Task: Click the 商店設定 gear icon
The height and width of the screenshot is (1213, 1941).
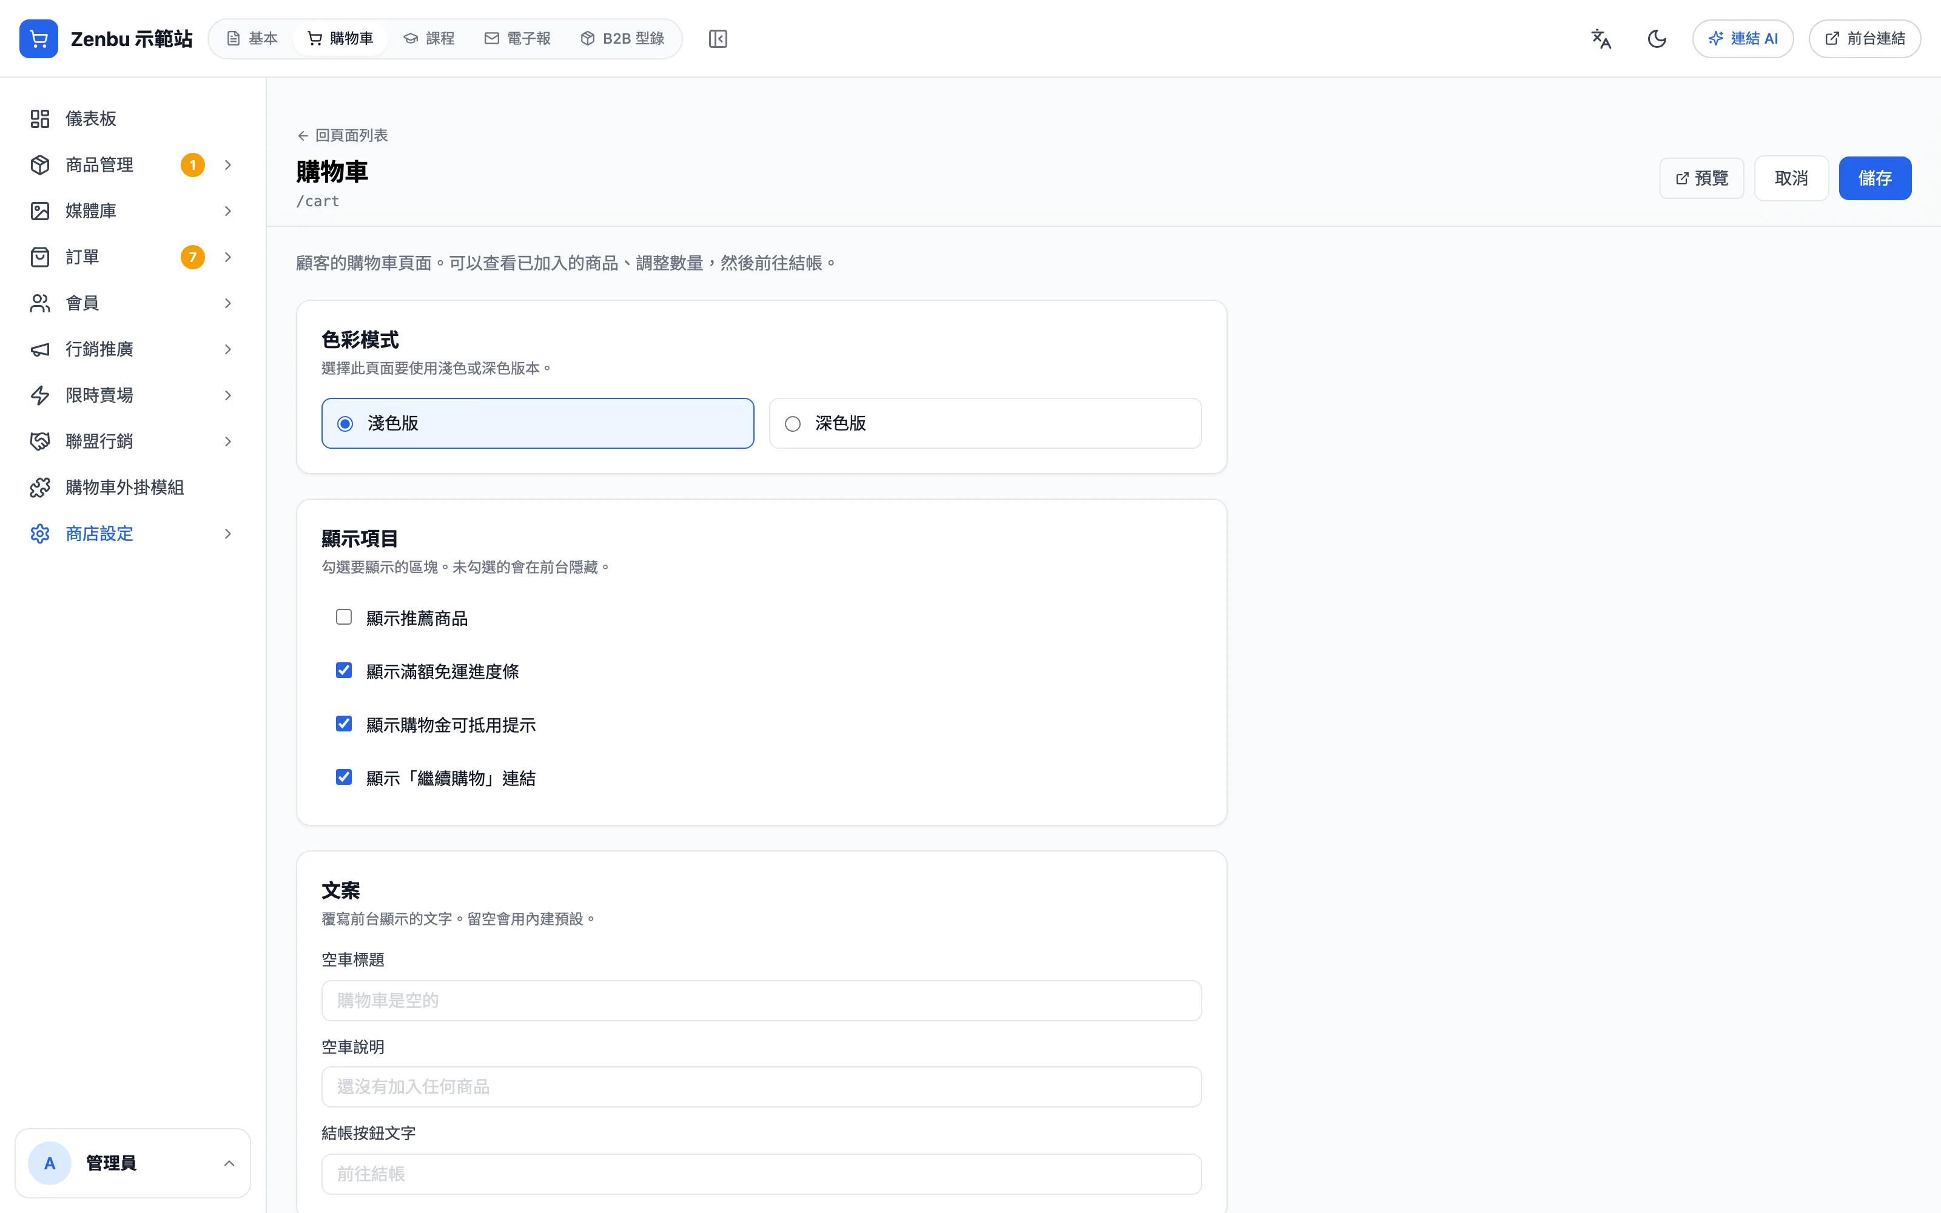Action: tap(40, 534)
